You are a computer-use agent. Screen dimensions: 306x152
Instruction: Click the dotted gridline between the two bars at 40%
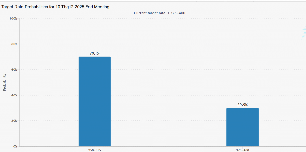pos(168,95)
